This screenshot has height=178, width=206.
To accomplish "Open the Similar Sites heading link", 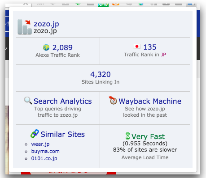I will point(62,134).
